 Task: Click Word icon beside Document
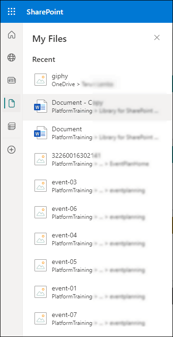(x=41, y=133)
